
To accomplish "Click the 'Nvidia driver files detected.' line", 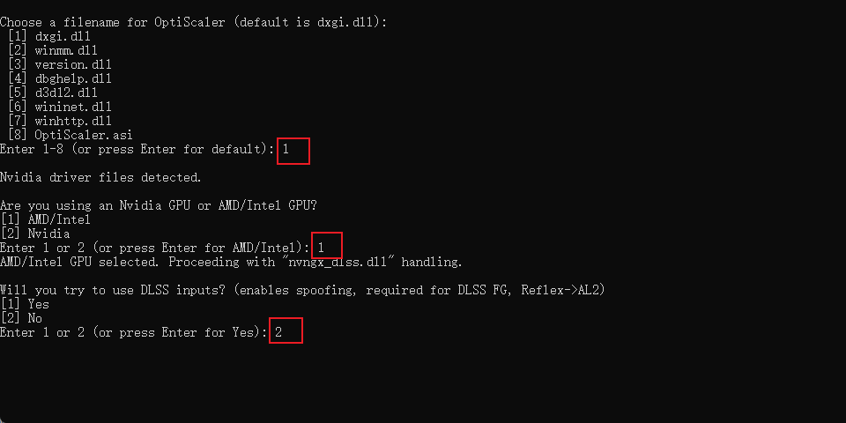I will click(100, 177).
